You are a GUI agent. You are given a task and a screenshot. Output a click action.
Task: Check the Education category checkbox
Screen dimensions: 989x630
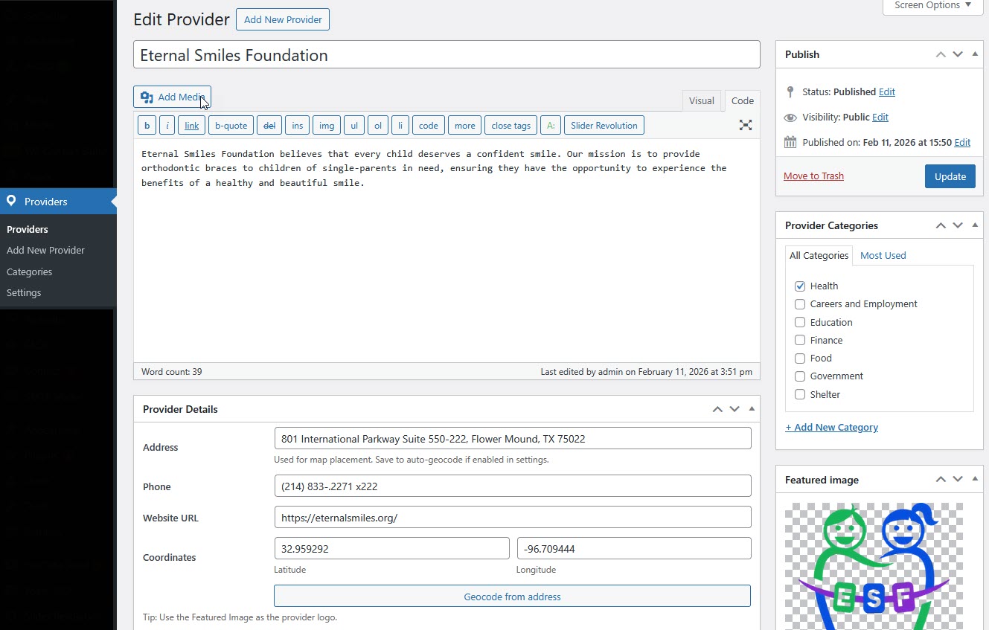tap(799, 322)
